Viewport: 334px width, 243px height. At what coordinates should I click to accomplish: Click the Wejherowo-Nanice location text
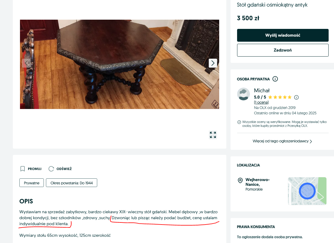(x=257, y=182)
